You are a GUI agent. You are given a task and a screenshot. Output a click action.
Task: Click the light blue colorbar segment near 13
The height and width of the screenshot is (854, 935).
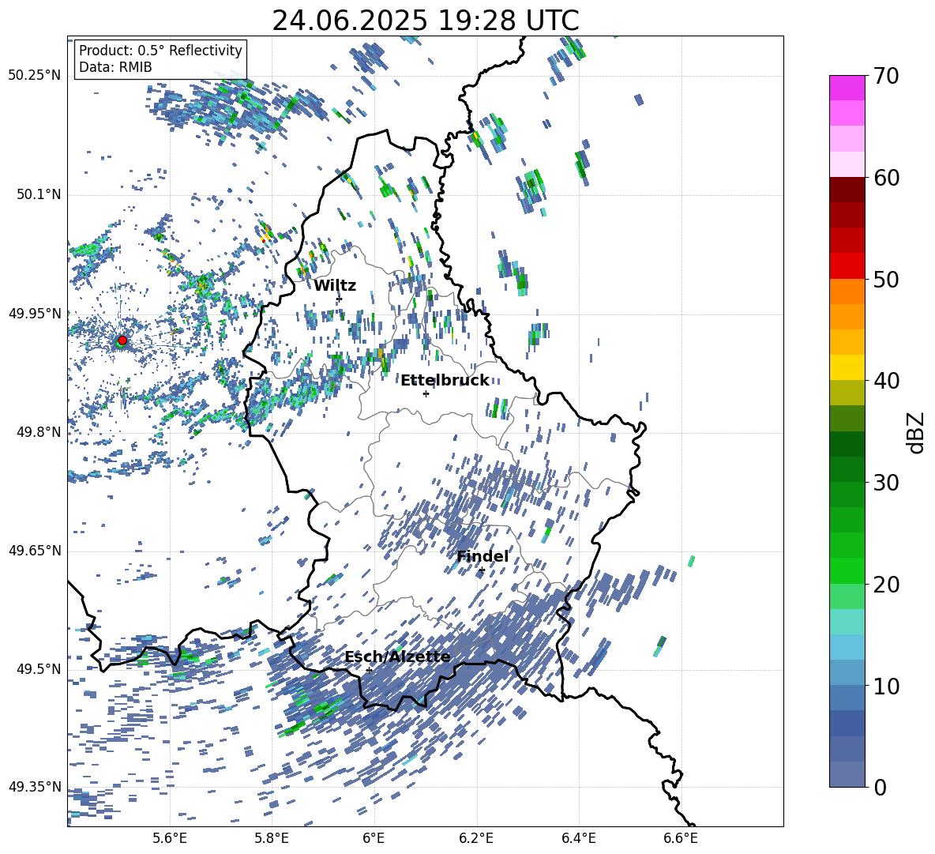847,646
